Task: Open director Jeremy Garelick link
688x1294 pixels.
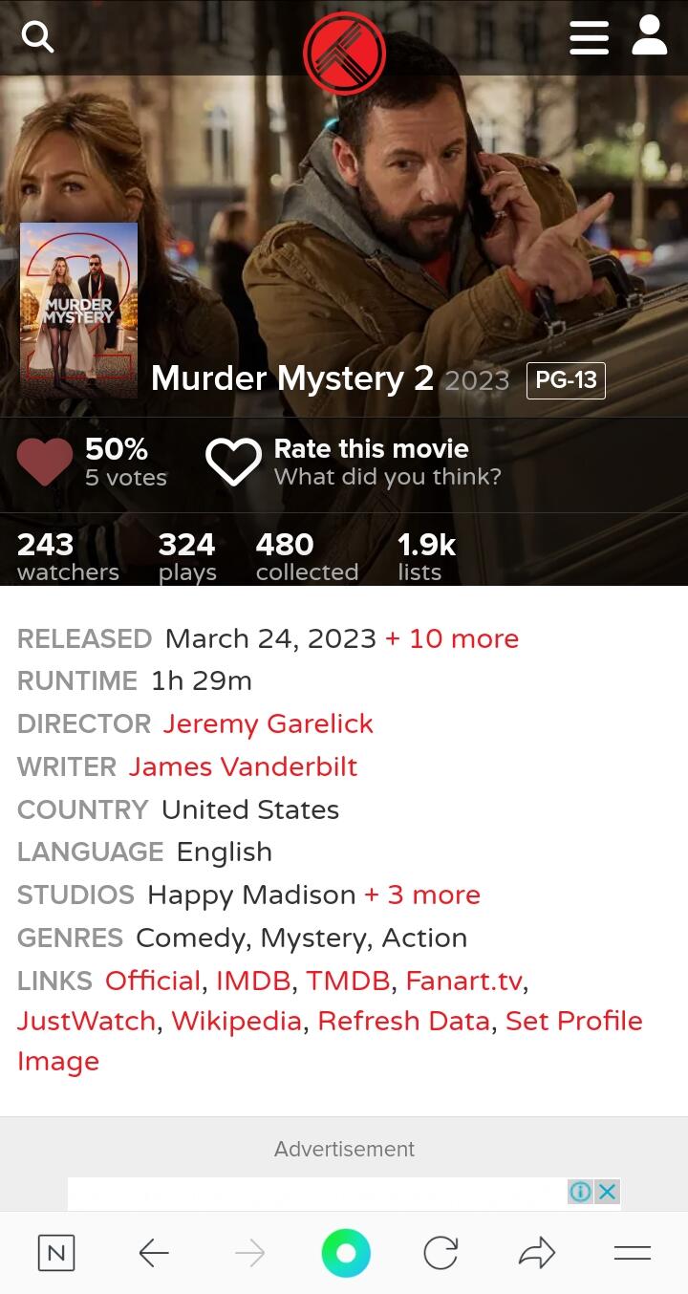Action: (268, 723)
